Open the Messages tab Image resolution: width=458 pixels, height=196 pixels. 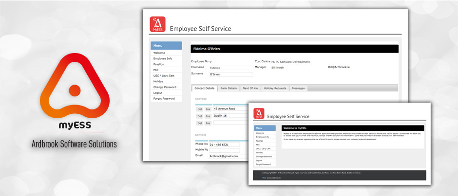pyautogui.click(x=298, y=88)
